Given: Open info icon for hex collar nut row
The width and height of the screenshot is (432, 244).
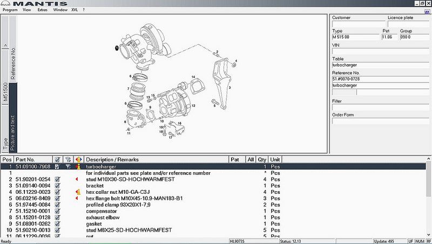Looking at the screenshot, I should (78, 192).
